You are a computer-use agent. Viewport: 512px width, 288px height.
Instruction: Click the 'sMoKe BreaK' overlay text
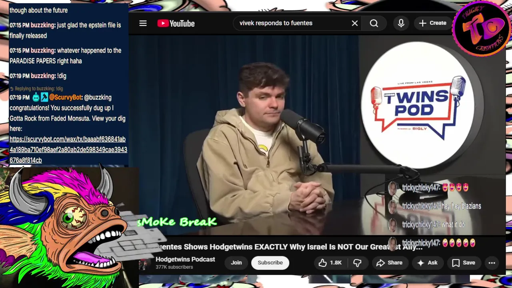coord(177,222)
